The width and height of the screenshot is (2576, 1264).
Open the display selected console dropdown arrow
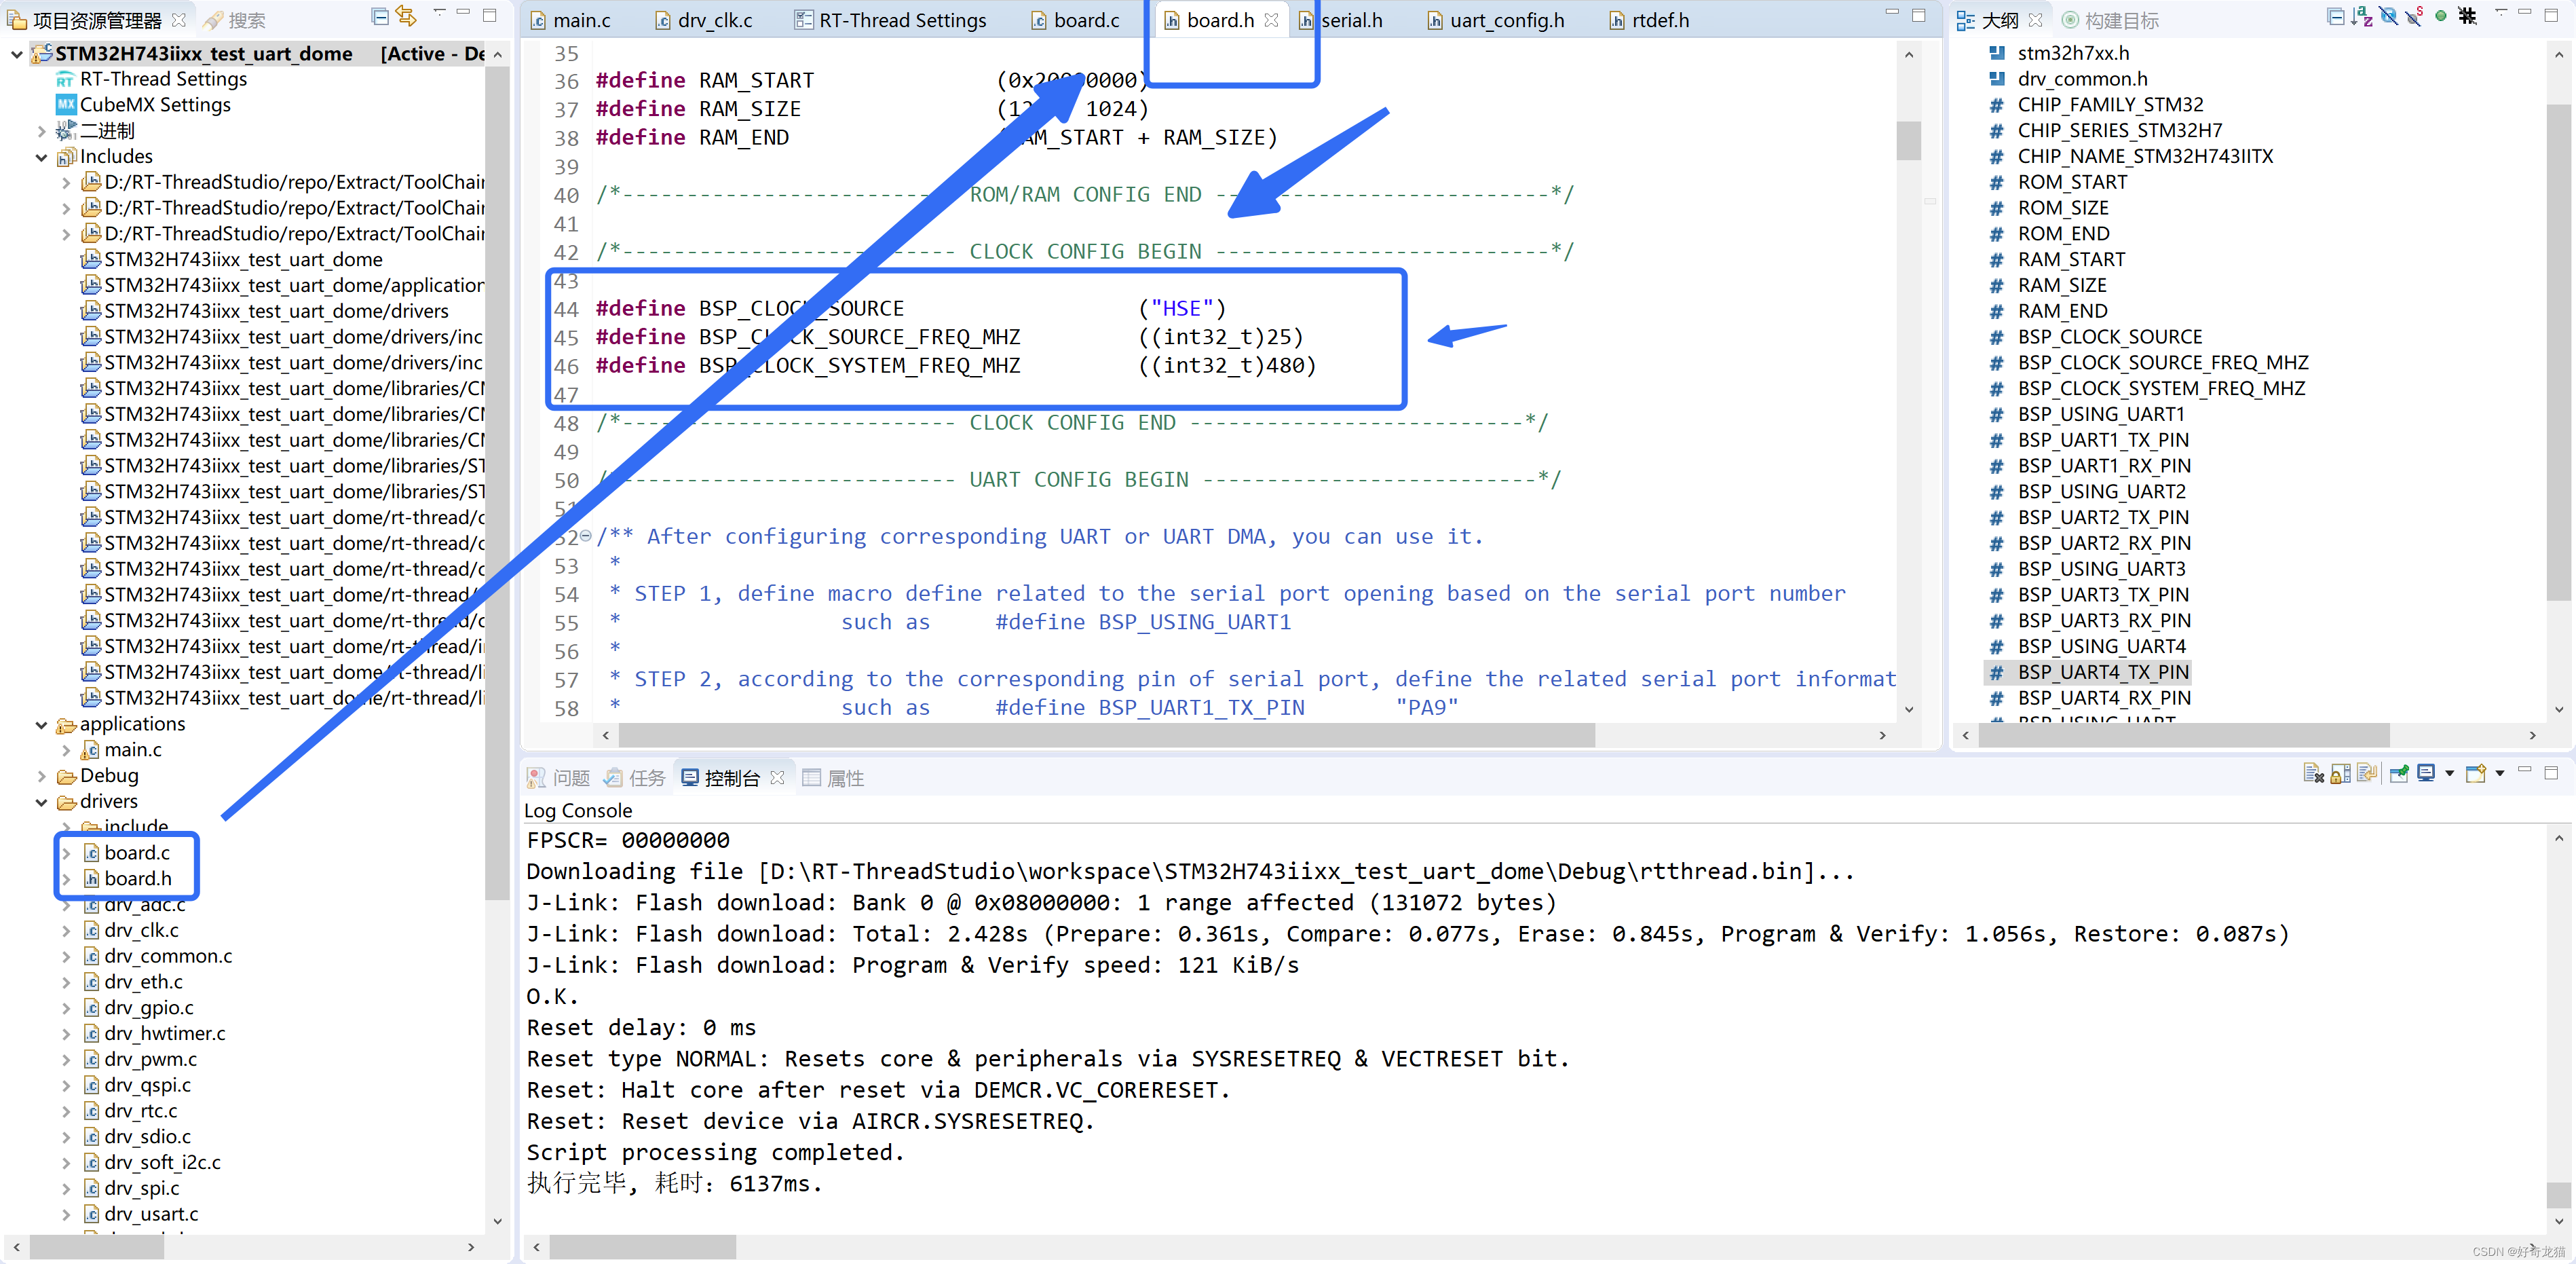[2449, 773]
